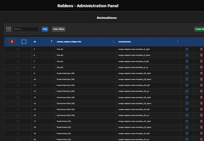Screen dimensions: 204x141
Task: Check the box for row ID 9
Action: [18, 73]
